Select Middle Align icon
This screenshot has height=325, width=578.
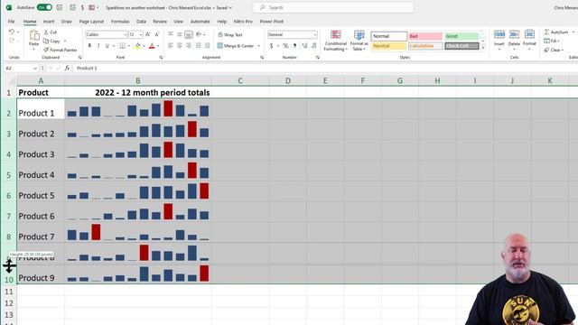180,34
